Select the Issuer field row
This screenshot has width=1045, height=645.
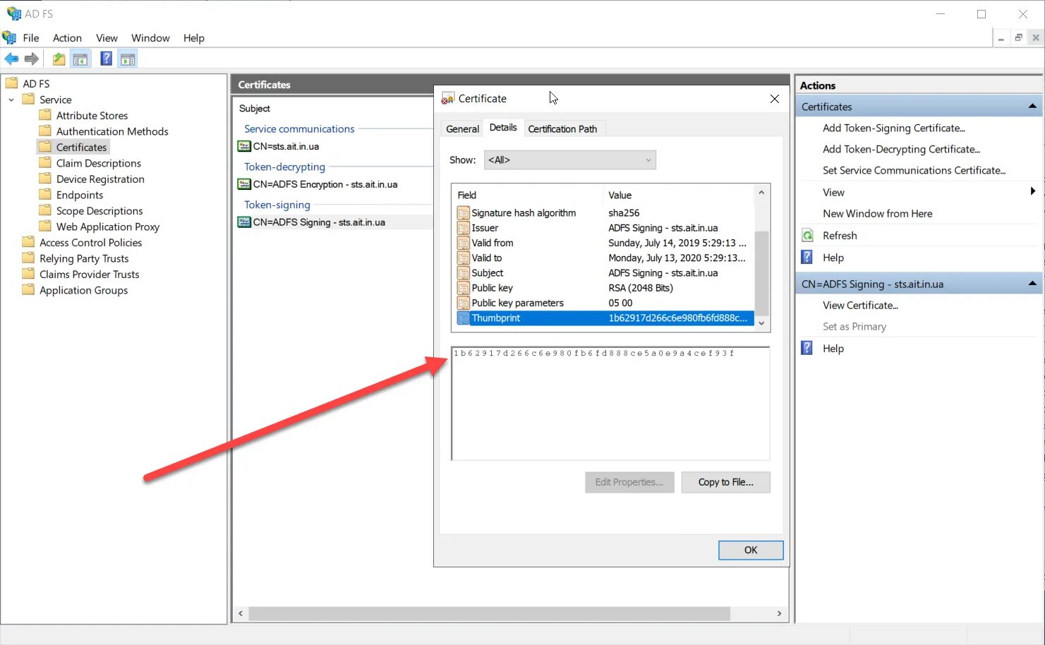(605, 228)
